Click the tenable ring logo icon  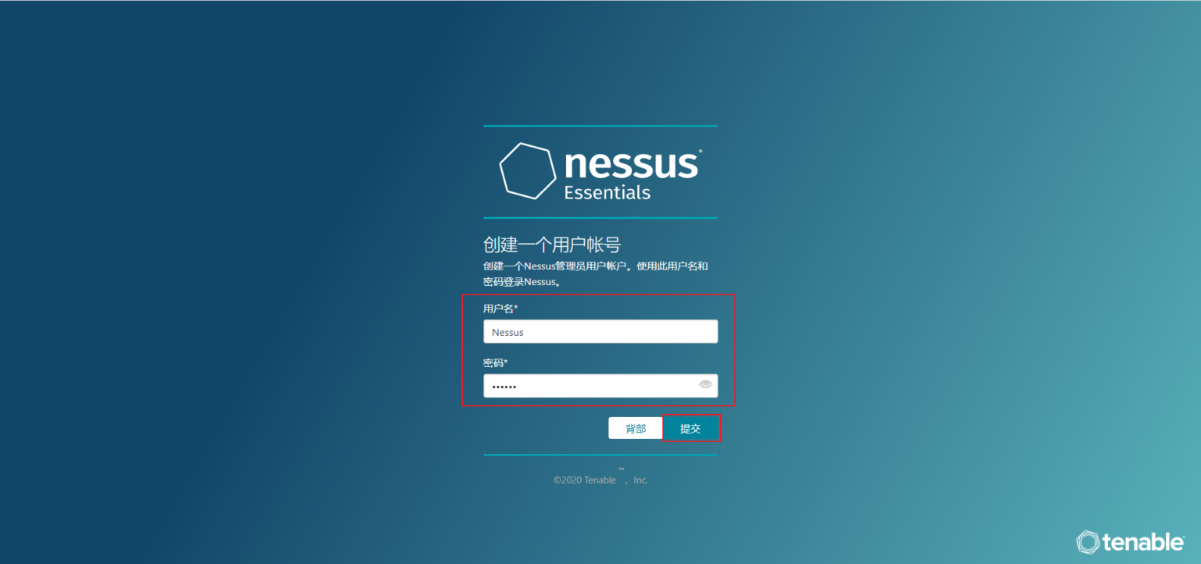[x=1088, y=542]
